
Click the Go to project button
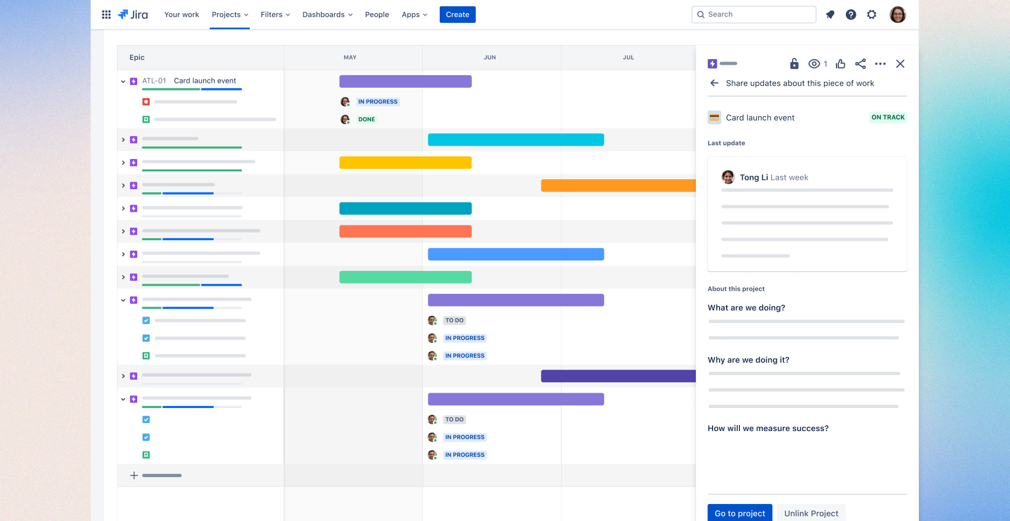740,513
